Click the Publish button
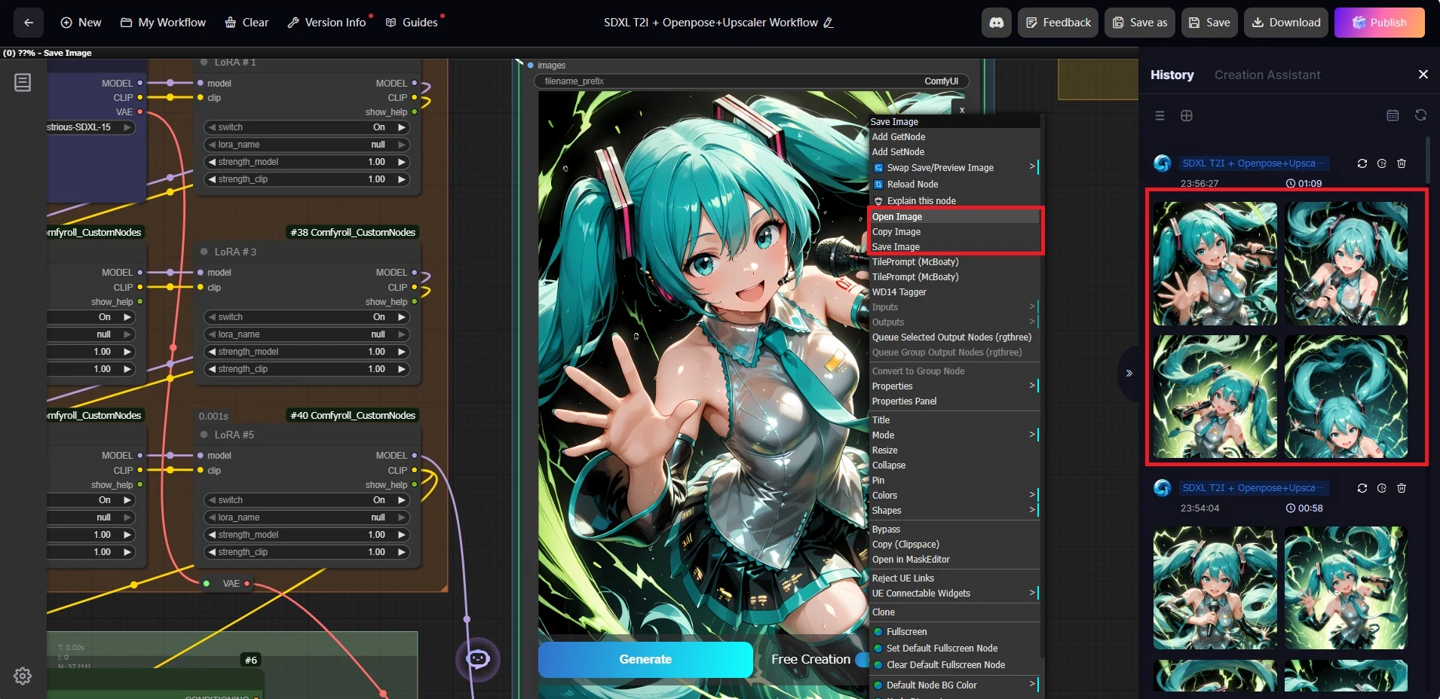This screenshot has height=699, width=1440. pos(1379,23)
